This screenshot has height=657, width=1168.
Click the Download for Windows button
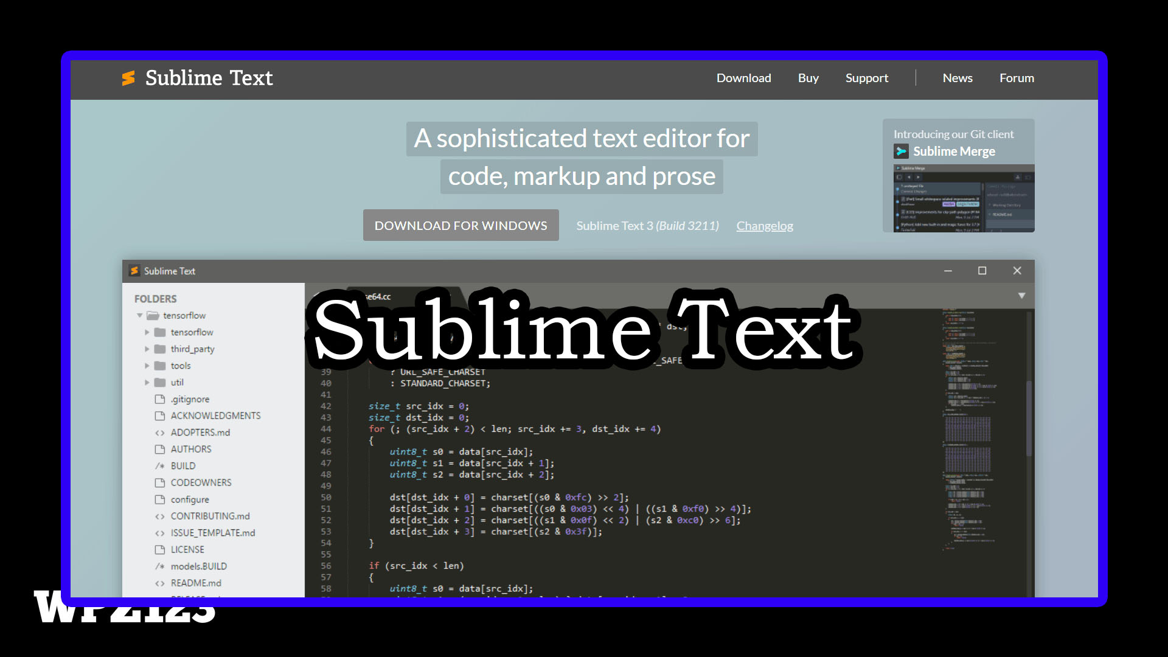(x=461, y=225)
